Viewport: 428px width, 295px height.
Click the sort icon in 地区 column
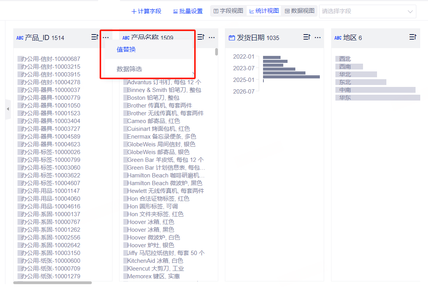(412, 37)
